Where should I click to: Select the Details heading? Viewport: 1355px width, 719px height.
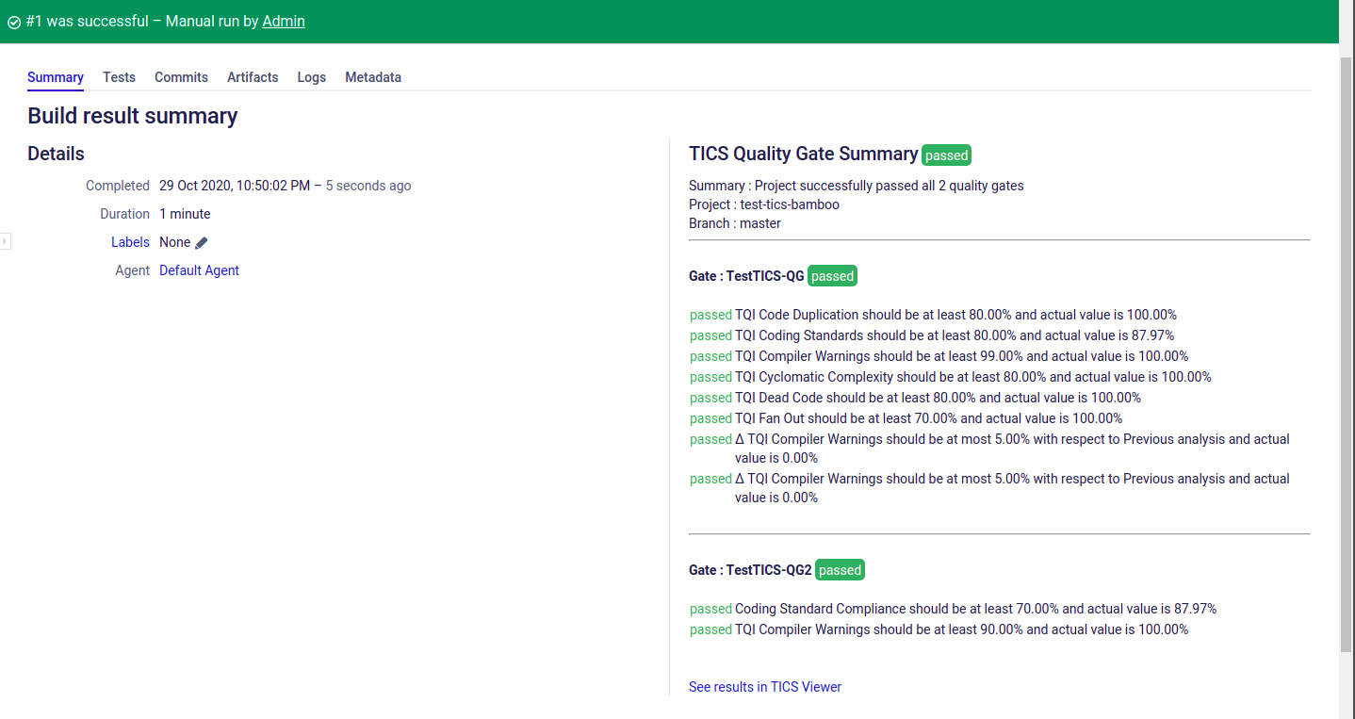[56, 154]
